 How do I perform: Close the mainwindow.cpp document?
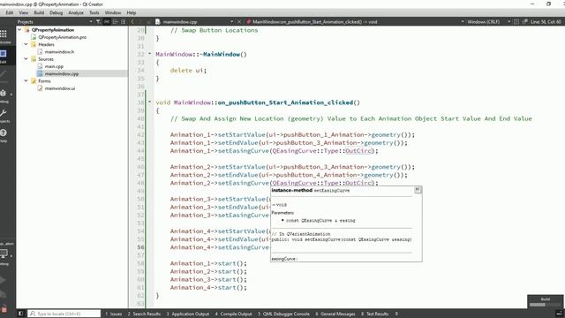click(239, 21)
